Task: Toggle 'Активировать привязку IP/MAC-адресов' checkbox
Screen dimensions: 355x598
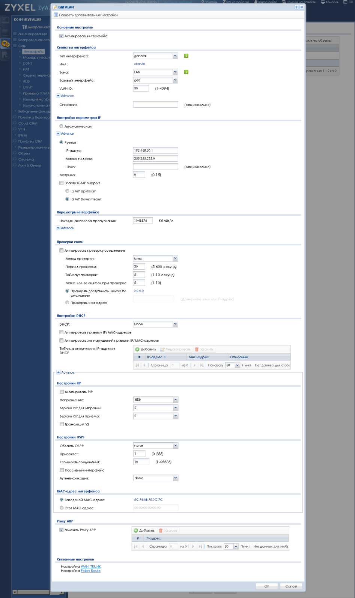Action: tap(61, 332)
